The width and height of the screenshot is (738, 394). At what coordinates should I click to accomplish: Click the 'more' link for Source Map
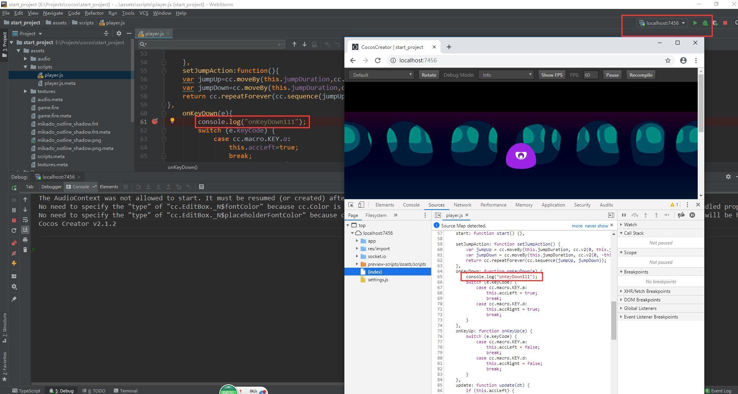point(577,226)
